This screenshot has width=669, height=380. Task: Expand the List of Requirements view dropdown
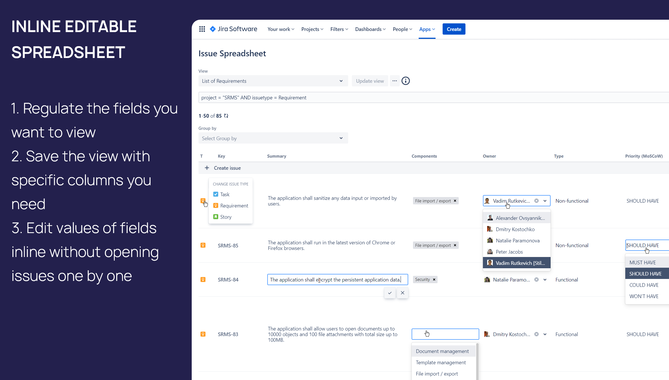pos(273,81)
